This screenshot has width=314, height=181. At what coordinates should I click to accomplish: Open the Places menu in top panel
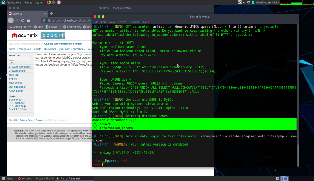coord(28,2)
